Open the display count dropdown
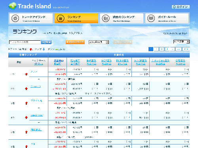Image resolution: width=198 pixels, height=148 pixels. [x=181, y=42]
